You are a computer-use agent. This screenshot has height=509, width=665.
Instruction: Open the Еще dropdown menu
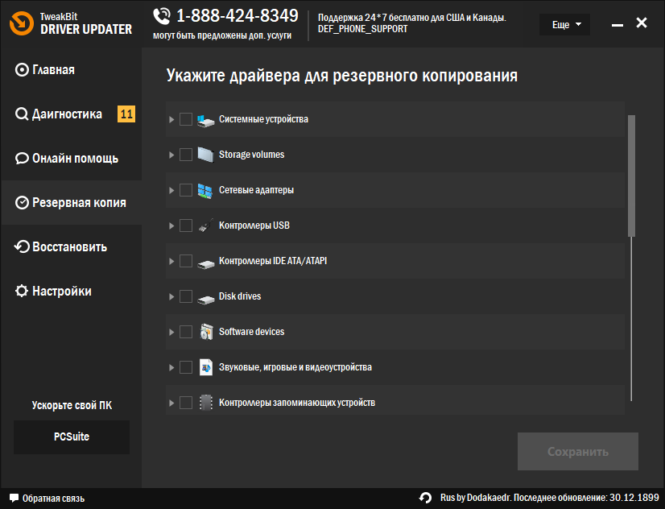point(564,25)
